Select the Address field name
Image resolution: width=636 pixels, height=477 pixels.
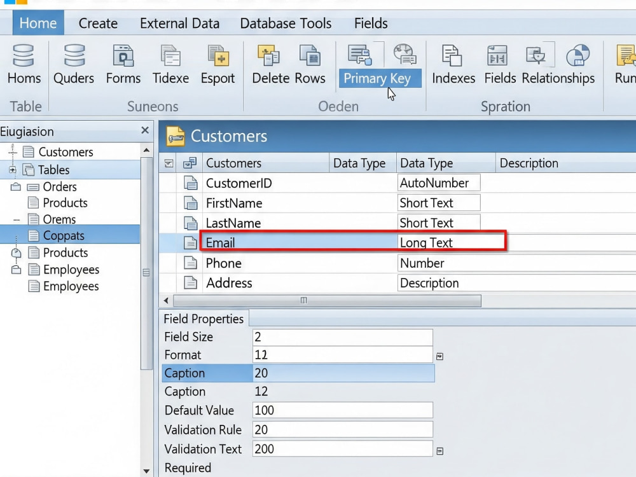coord(229,283)
